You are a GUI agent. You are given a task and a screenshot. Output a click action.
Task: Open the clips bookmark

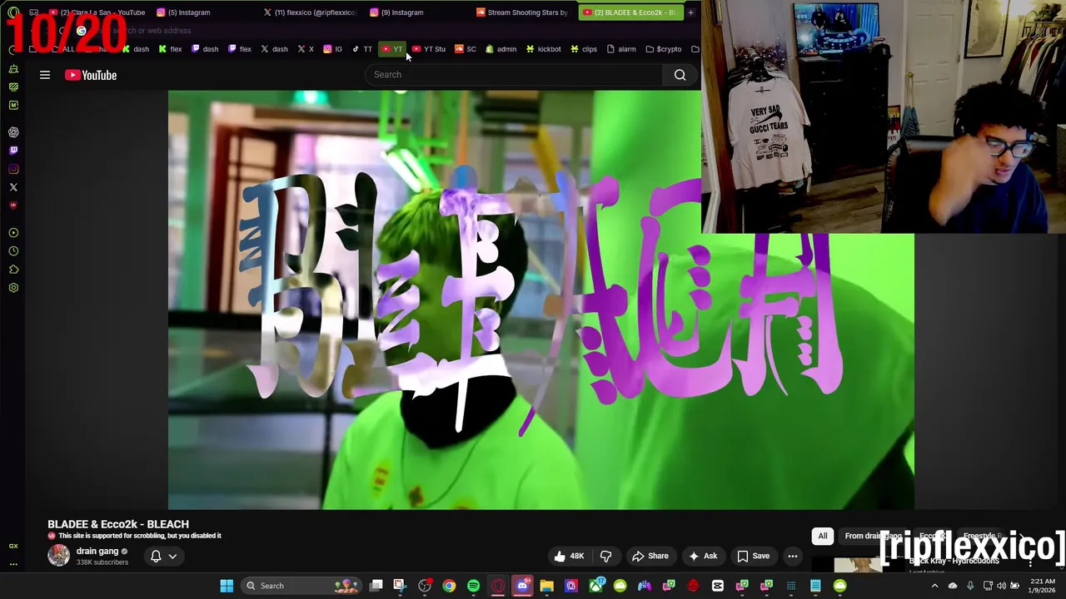583,49
